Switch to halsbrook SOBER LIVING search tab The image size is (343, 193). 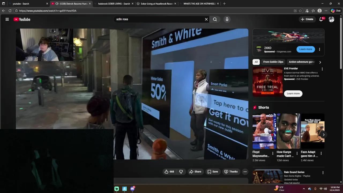click(114, 4)
